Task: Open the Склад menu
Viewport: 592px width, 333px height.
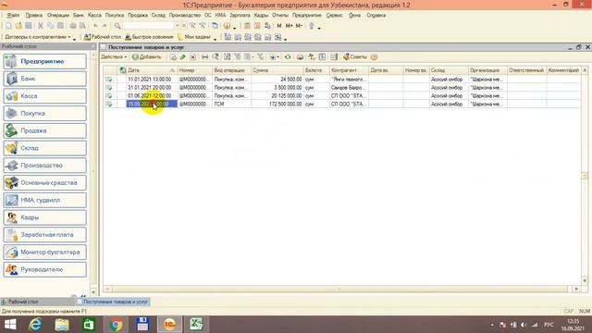Action: 158,15
